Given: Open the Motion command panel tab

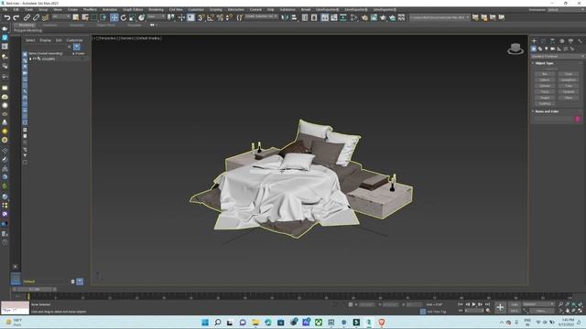Looking at the screenshot, I should [x=561, y=40].
